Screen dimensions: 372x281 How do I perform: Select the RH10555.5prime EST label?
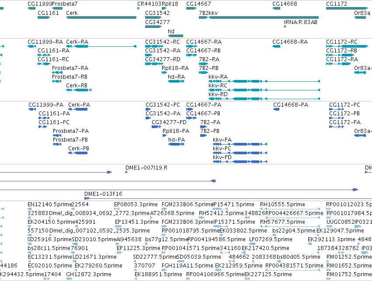pos(282,205)
